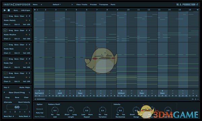Click the scrollbar right arrow under the chord row

tap(193, 99)
